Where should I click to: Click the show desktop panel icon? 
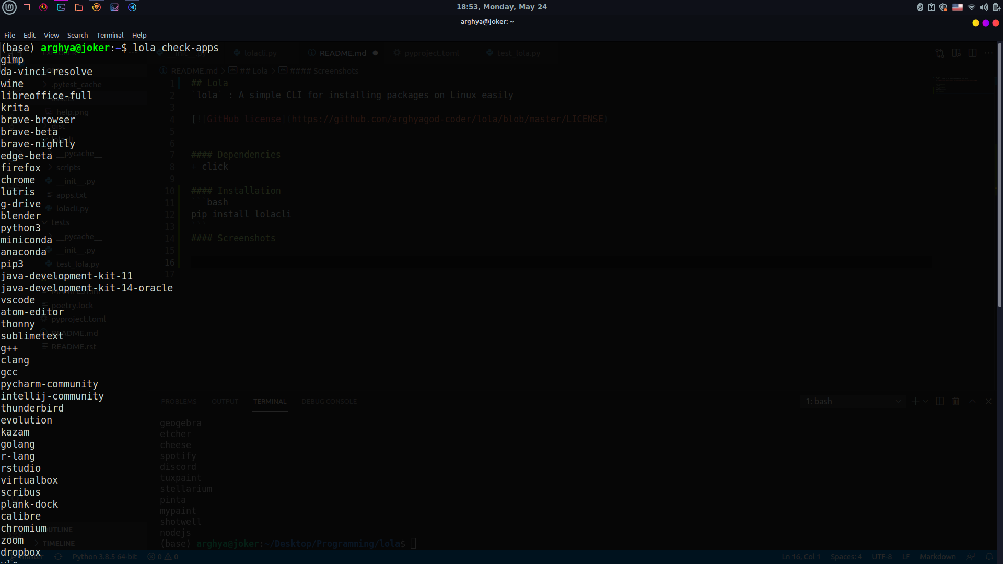tap(27, 7)
